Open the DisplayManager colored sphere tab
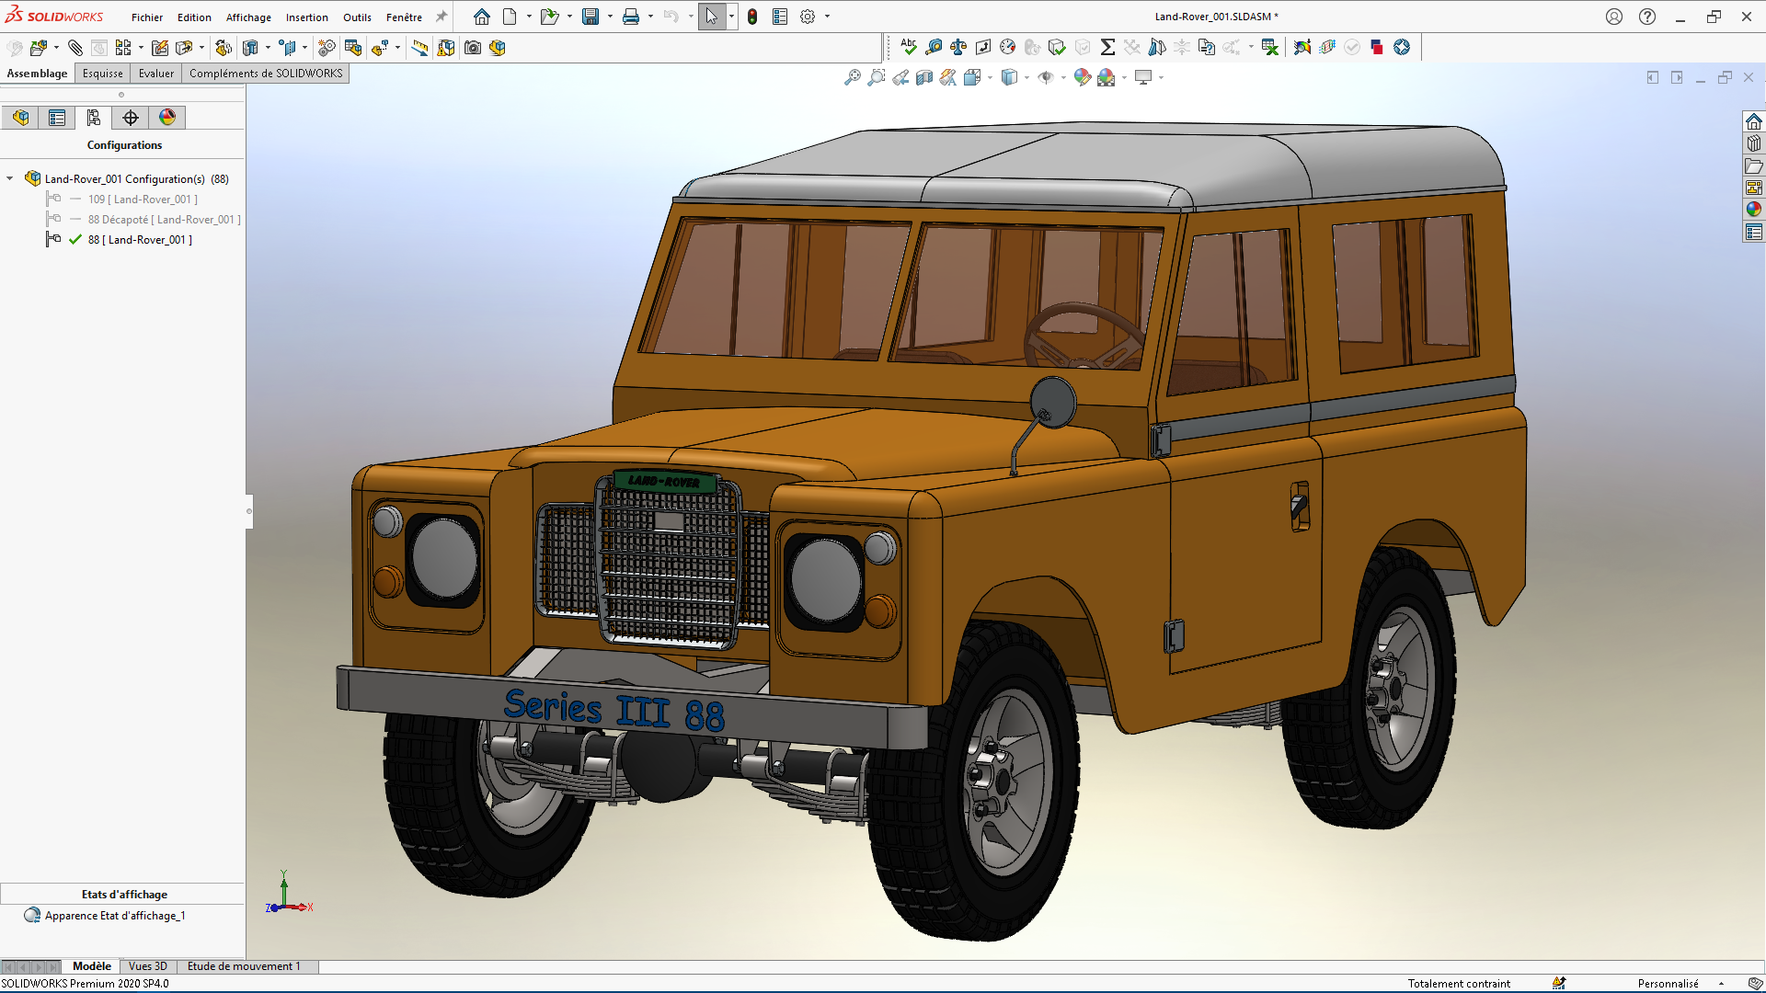This screenshot has width=1766, height=993. (x=167, y=118)
